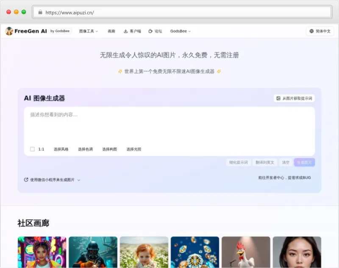Click the coffee cup icon beside 论坛
Screen dimensions: 339x268
[x=150, y=31]
